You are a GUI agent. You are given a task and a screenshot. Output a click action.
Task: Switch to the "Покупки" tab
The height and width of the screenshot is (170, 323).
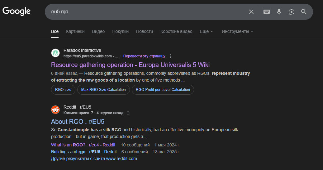(120, 31)
